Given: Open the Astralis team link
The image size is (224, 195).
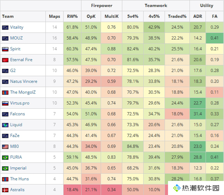Looking at the screenshot, I should tap(17, 190).
